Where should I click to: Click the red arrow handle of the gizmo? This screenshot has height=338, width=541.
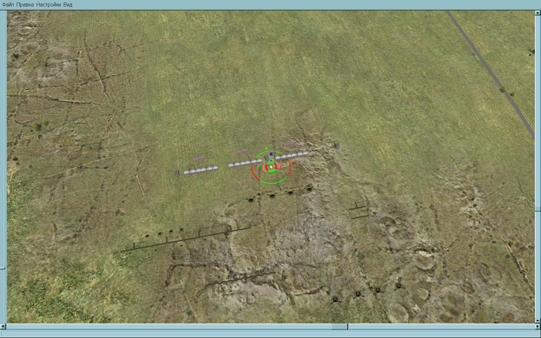click(x=294, y=163)
